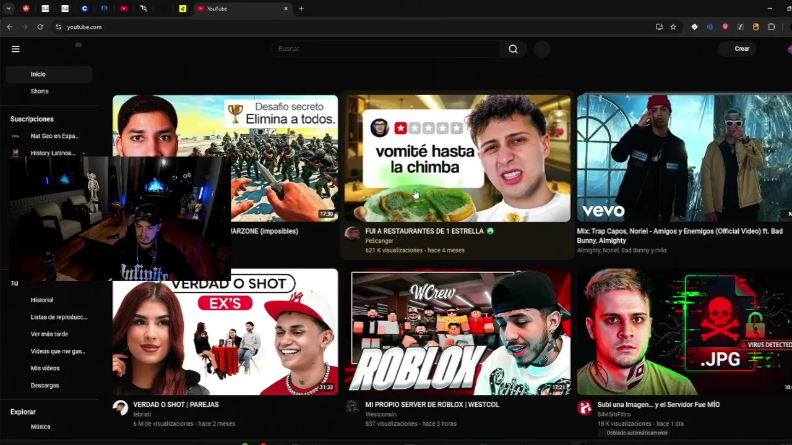Open Ver más tarde list
792x445 pixels.
click(49, 334)
